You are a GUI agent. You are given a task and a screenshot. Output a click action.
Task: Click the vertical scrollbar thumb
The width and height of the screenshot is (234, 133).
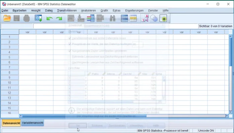230,52
